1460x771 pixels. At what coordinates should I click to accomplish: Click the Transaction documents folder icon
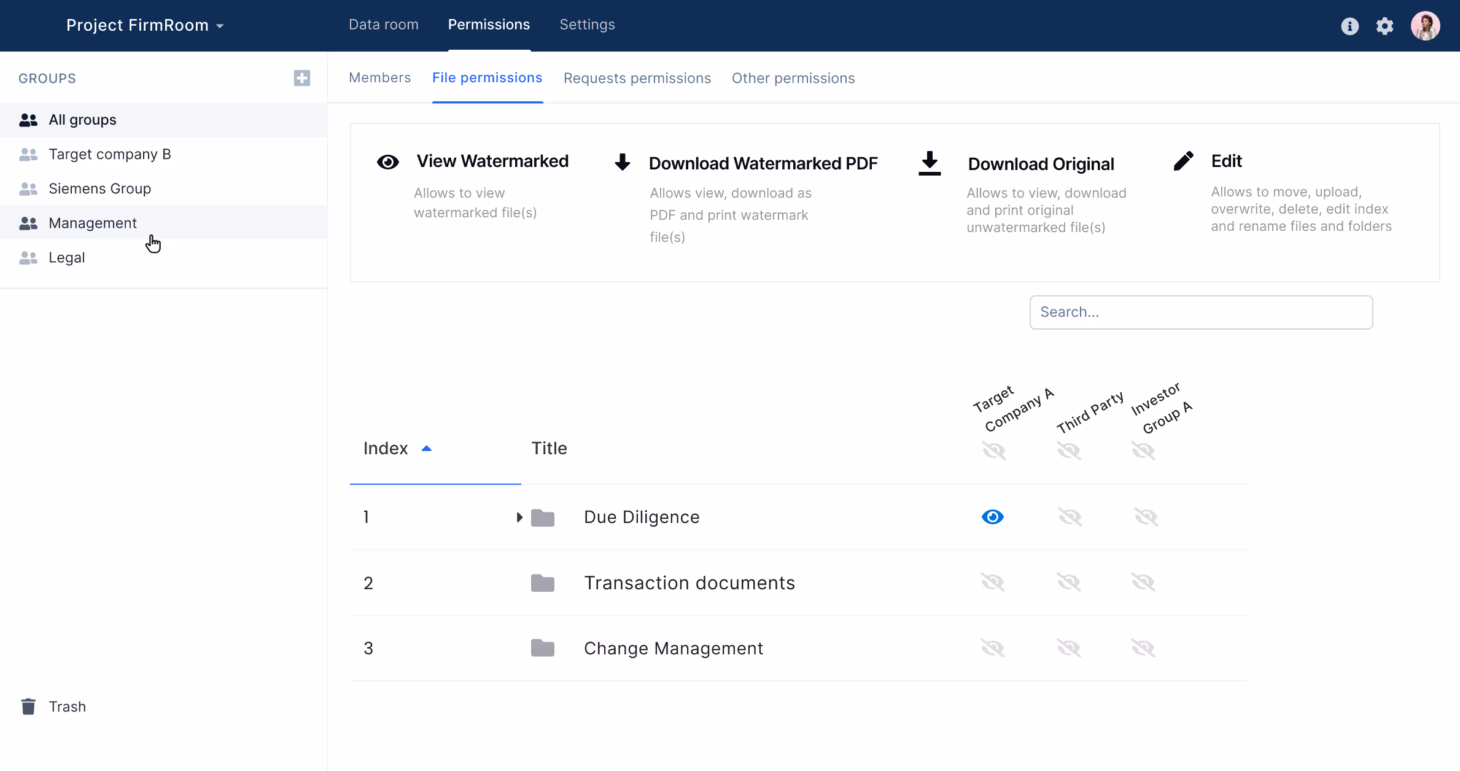click(542, 583)
